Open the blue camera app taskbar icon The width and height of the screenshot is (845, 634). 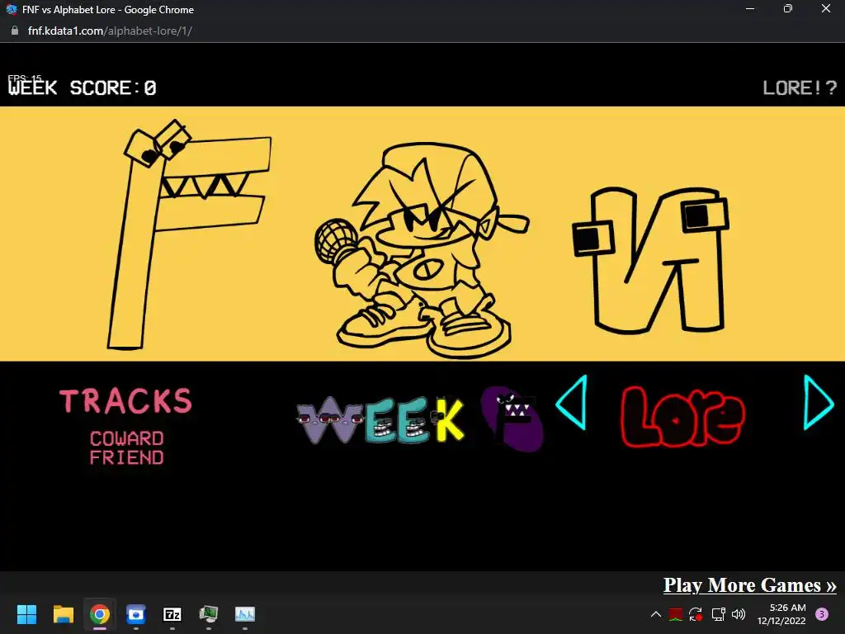[136, 614]
